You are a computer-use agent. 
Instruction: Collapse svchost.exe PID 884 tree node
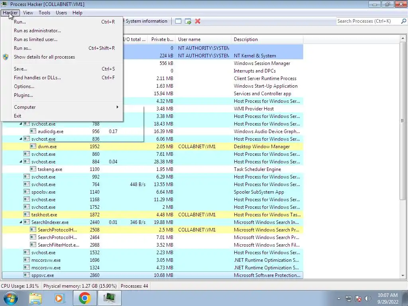(21, 162)
